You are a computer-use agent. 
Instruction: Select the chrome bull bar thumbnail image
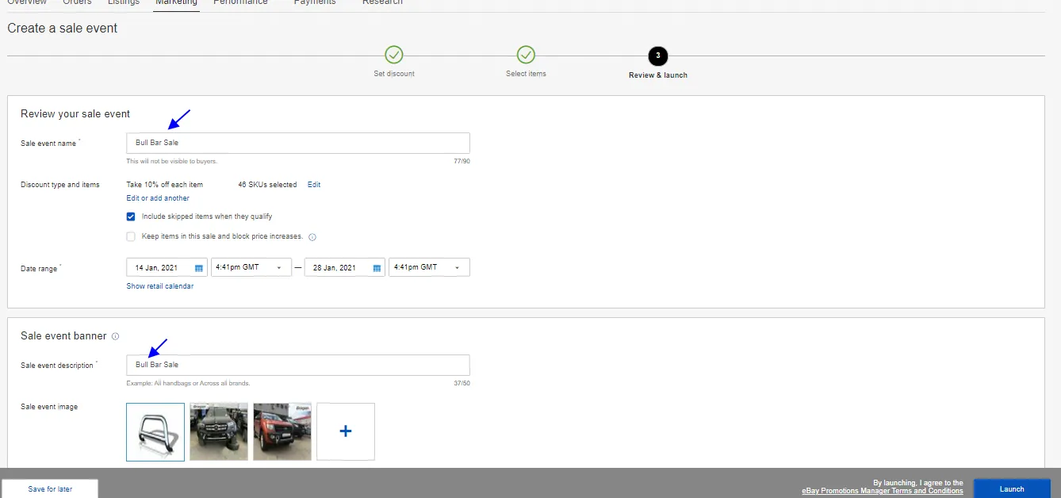[155, 431]
